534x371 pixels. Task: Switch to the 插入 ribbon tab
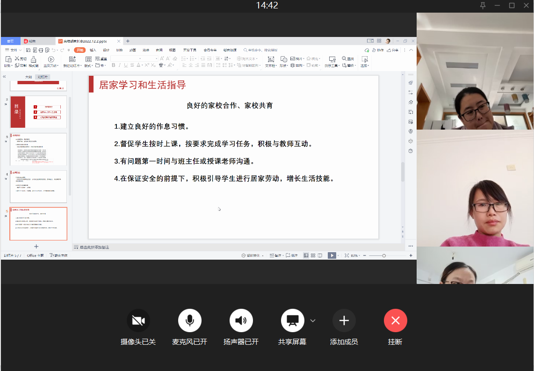point(93,50)
